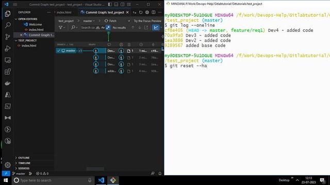This screenshot has height=185, width=330.
Task: Open errors and warnings in status bar
Action: [42, 174]
